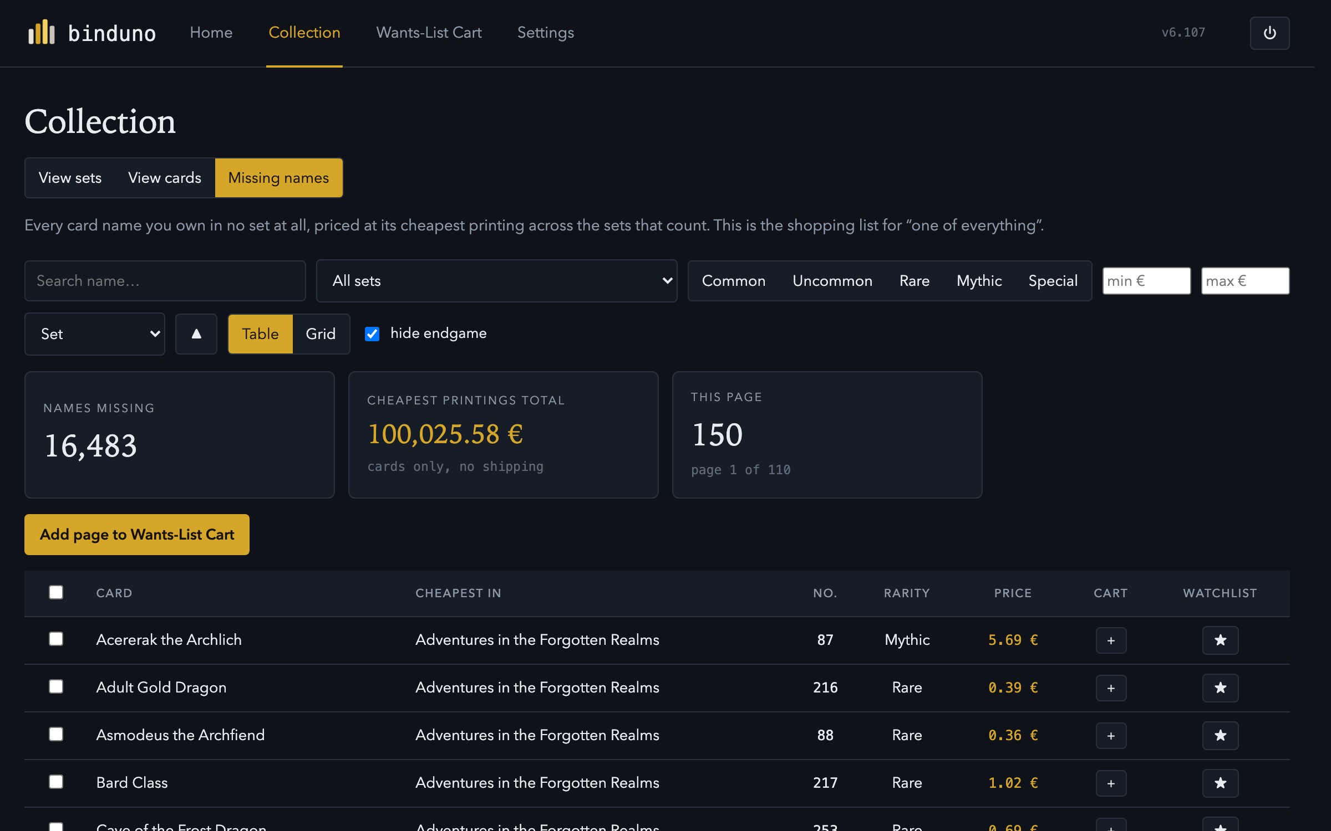Screen dimensions: 1331x831
Task: Star Bard Class for watchlist
Action: click(1220, 783)
